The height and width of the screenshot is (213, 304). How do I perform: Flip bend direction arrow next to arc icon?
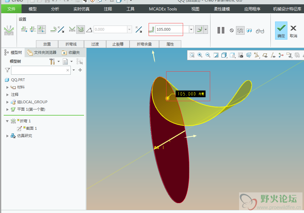61,30
